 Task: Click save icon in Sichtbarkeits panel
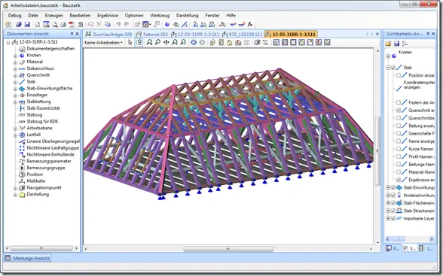pos(396,43)
